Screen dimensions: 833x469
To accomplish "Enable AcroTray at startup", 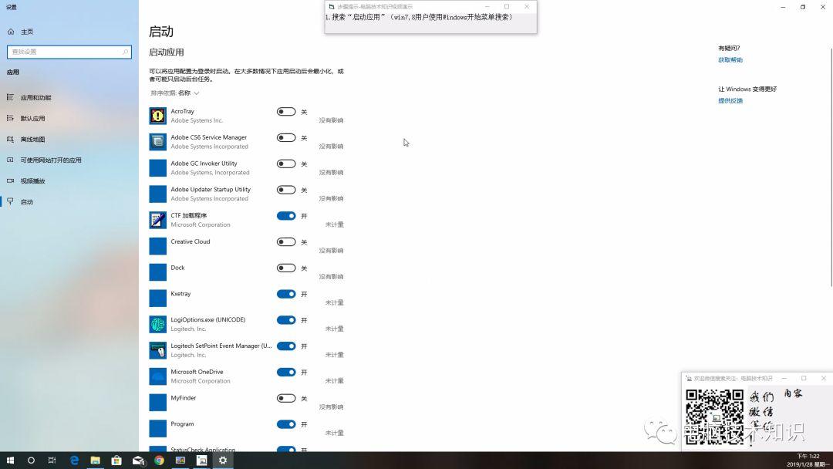I will 286,112.
